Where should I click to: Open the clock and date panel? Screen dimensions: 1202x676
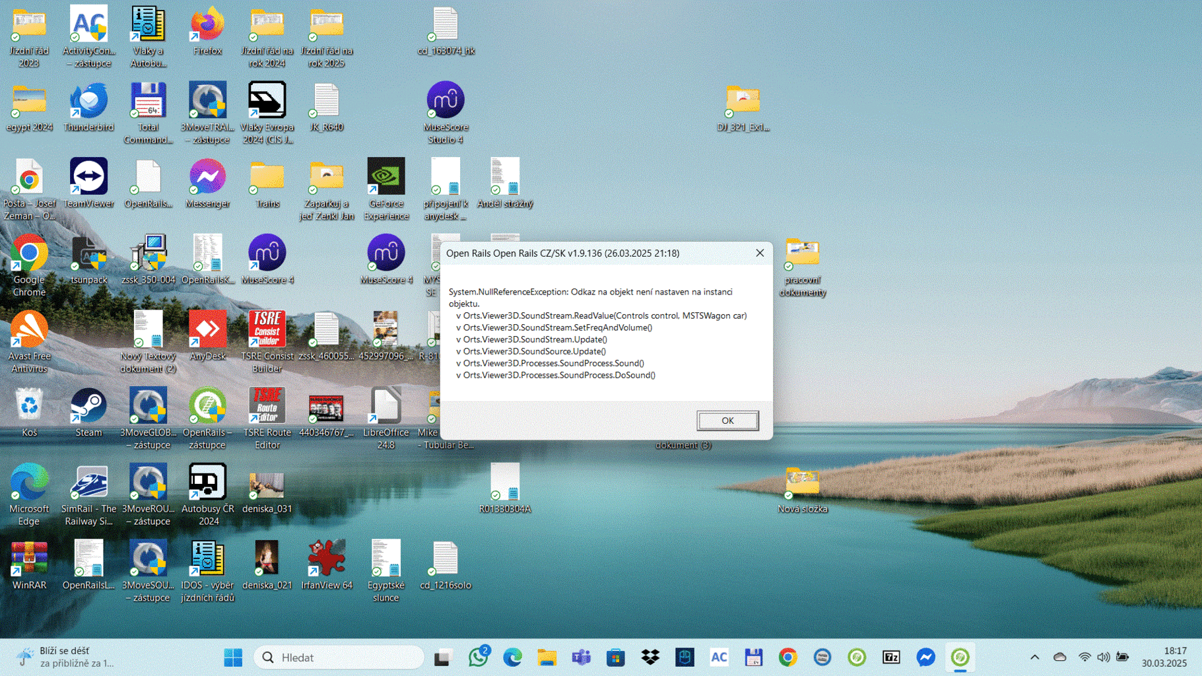[1164, 658]
